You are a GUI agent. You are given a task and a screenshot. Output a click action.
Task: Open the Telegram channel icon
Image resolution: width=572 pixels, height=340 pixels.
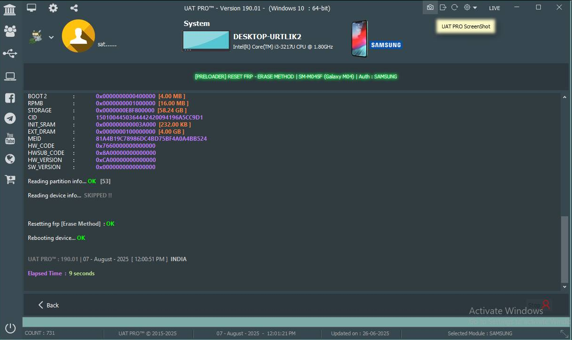(10, 119)
